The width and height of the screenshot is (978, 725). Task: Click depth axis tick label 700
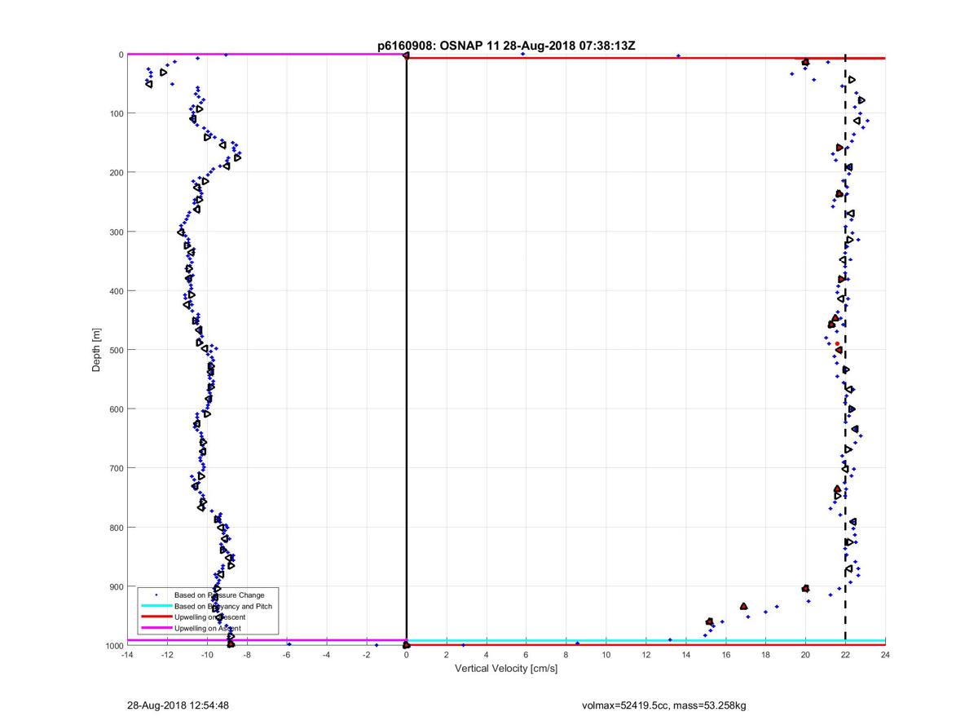[115, 468]
